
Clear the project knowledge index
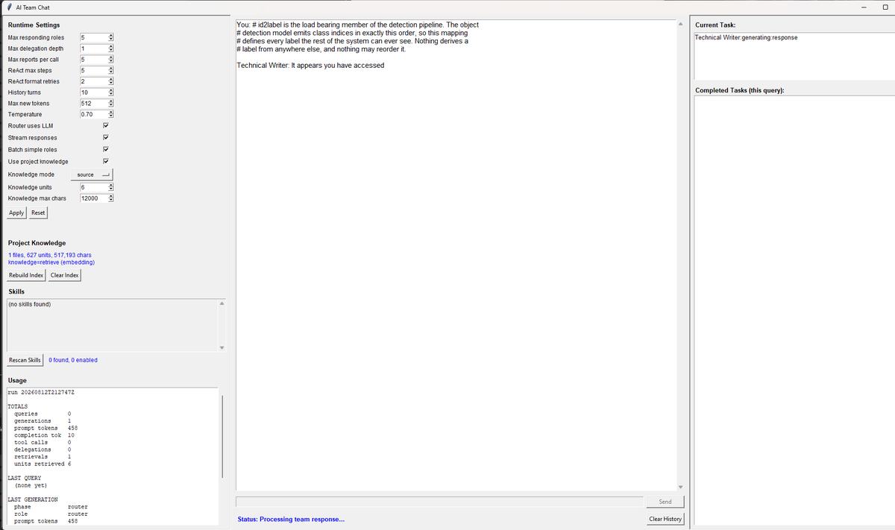coord(65,275)
